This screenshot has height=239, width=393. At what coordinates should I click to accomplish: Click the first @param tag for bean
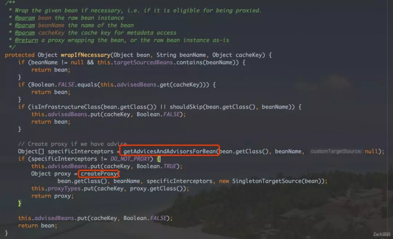click(x=25, y=18)
